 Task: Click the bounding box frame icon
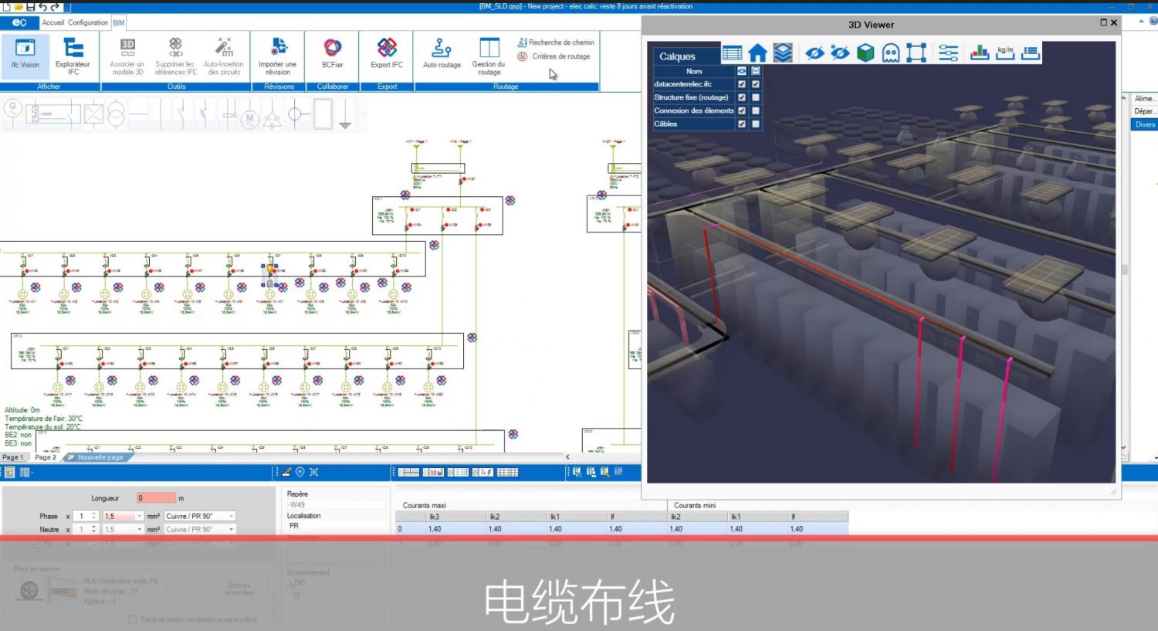(916, 53)
